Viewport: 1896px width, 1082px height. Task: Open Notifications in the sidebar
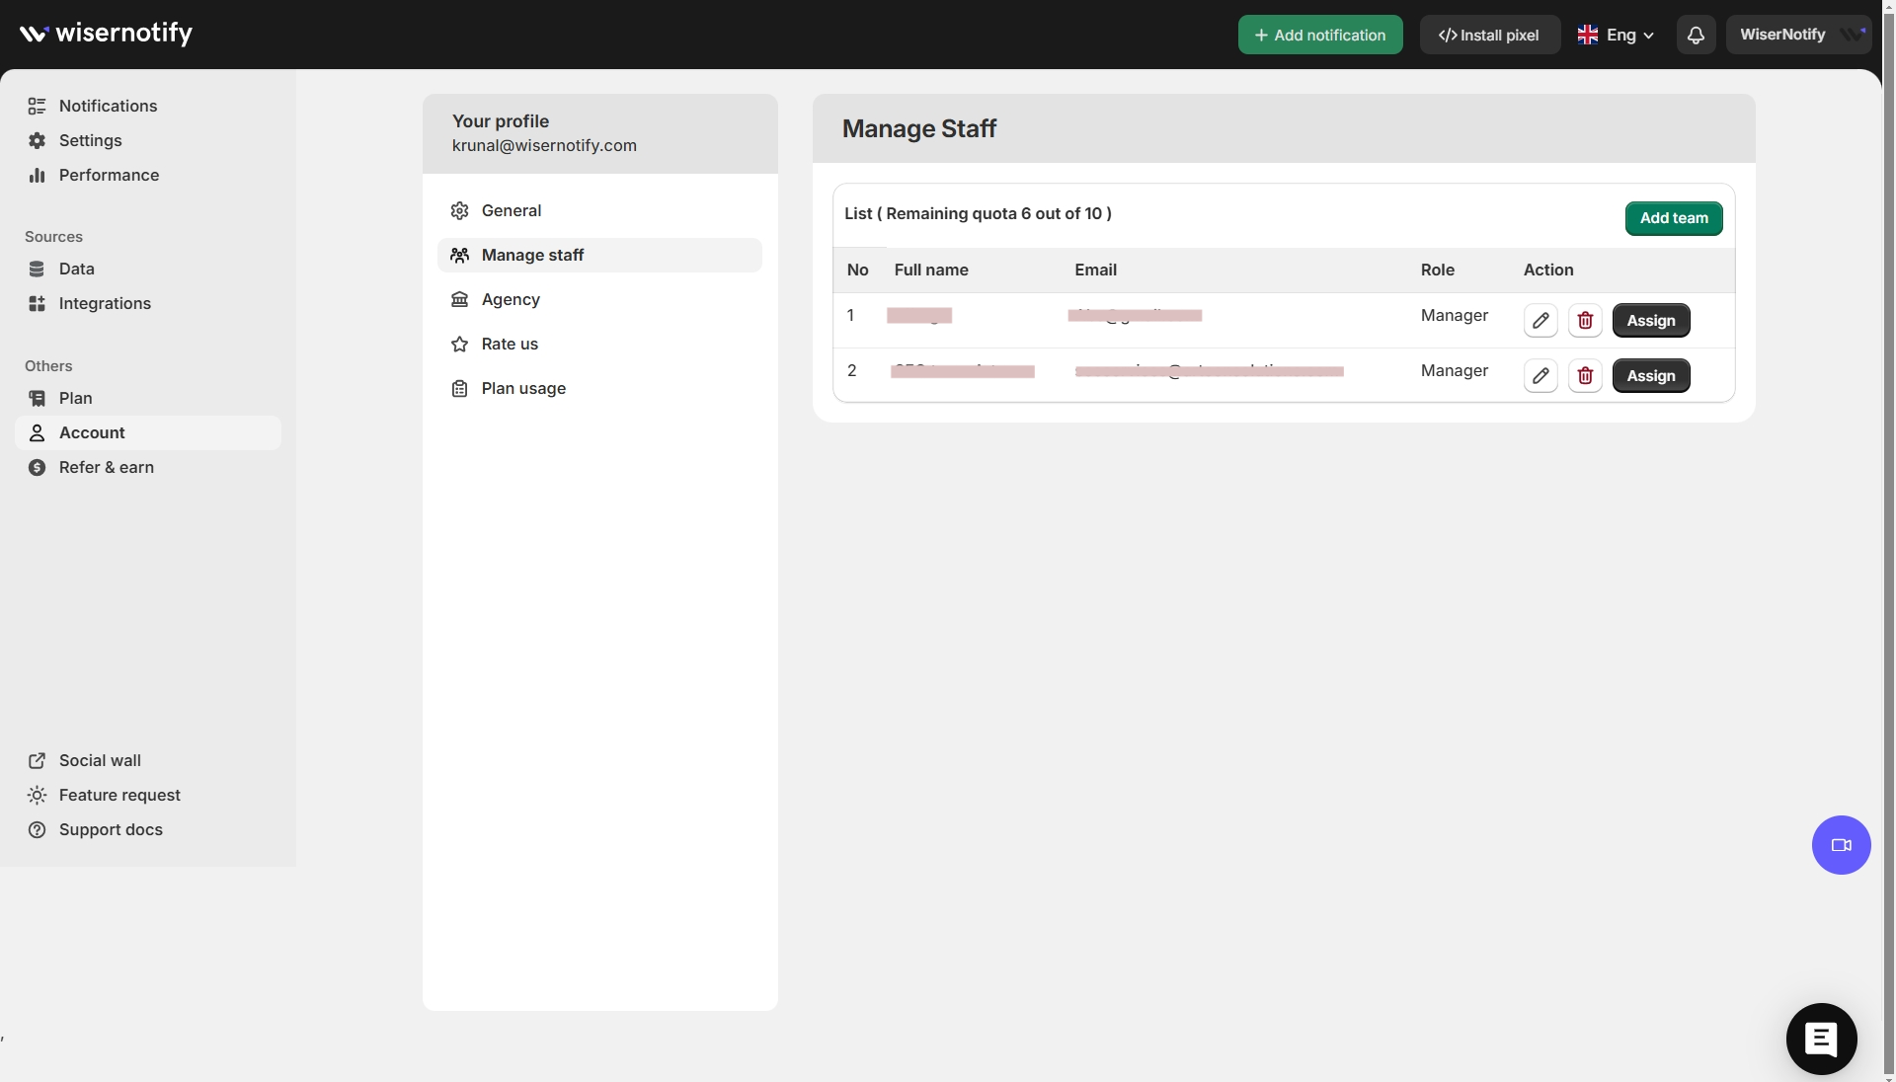[148, 106]
